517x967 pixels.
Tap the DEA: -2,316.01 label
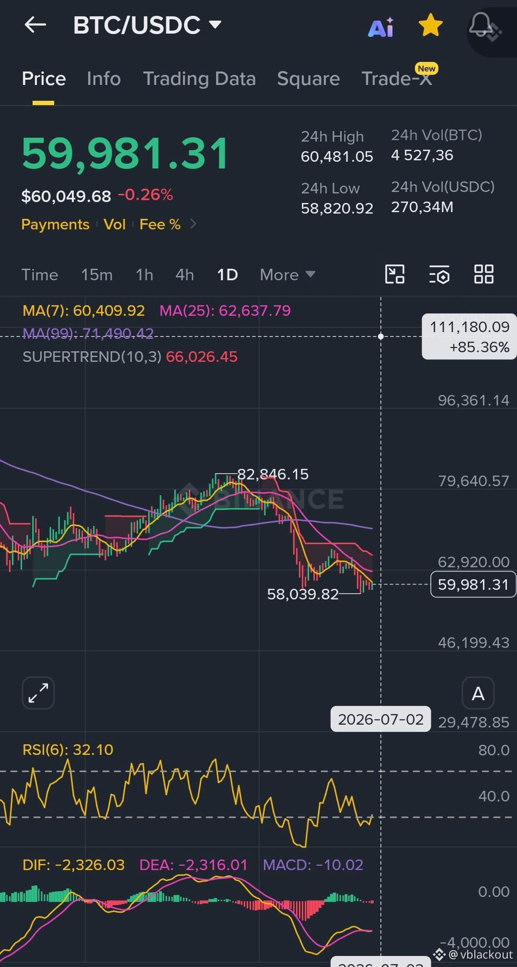(x=193, y=865)
